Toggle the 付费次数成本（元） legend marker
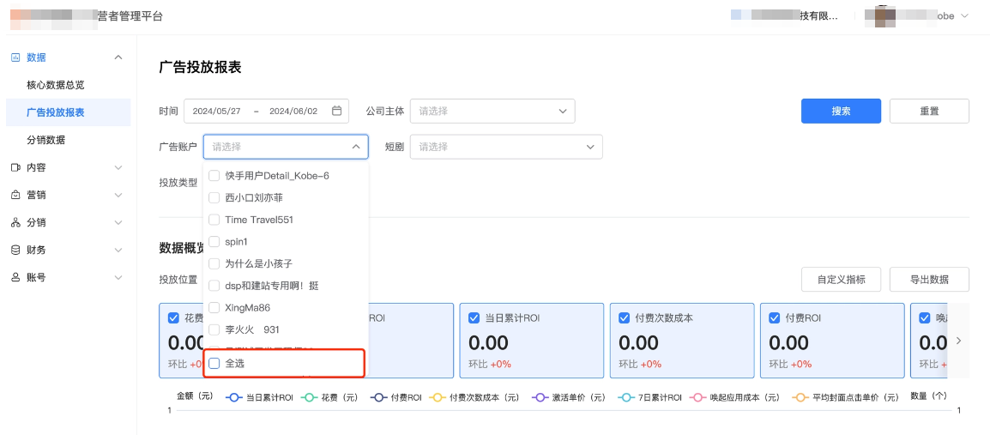 [438, 398]
